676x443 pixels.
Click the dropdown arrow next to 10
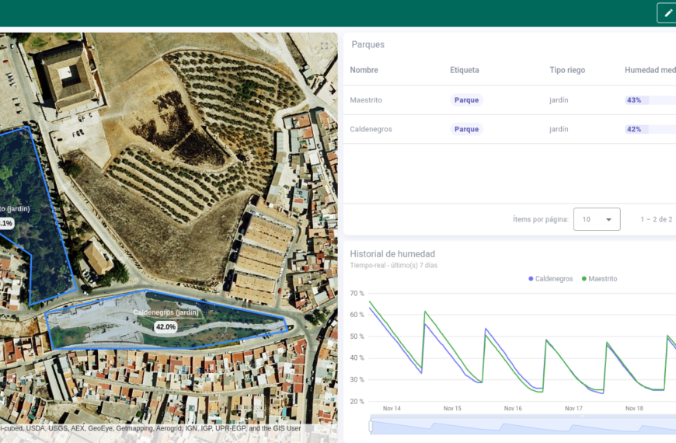(608, 220)
